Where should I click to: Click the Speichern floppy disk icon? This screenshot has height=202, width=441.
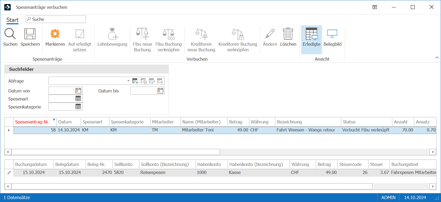(x=30, y=34)
